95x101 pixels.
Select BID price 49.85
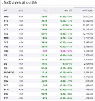coord(44,64)
